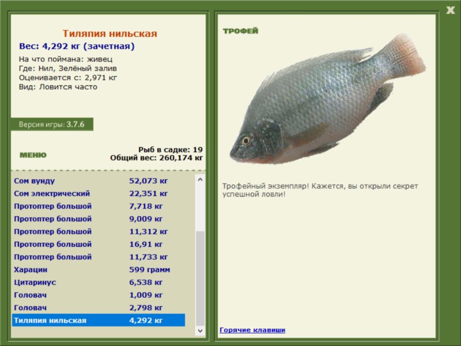Click the Трофейный экземпляр description text
Viewport: 461px width, 346px height.
click(320, 190)
